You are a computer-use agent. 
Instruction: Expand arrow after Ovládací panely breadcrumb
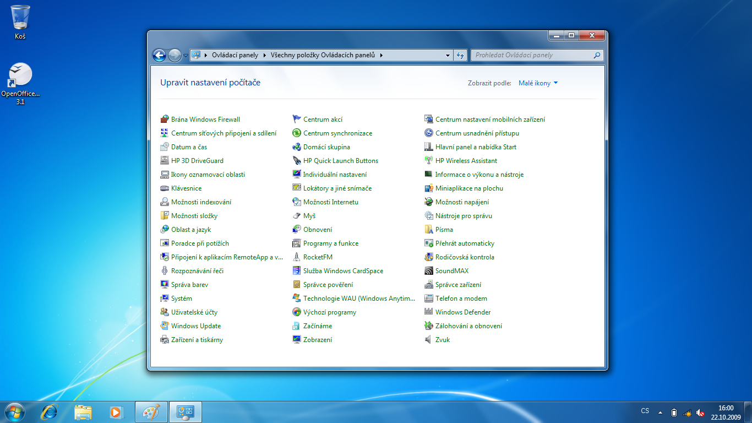[x=264, y=55]
